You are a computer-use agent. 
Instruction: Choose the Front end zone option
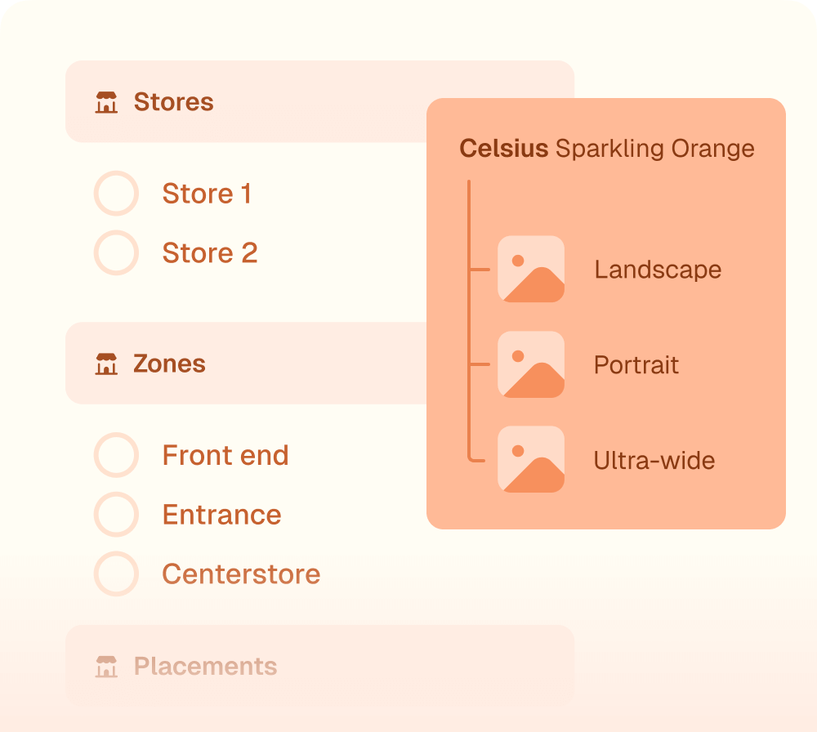tap(116, 455)
